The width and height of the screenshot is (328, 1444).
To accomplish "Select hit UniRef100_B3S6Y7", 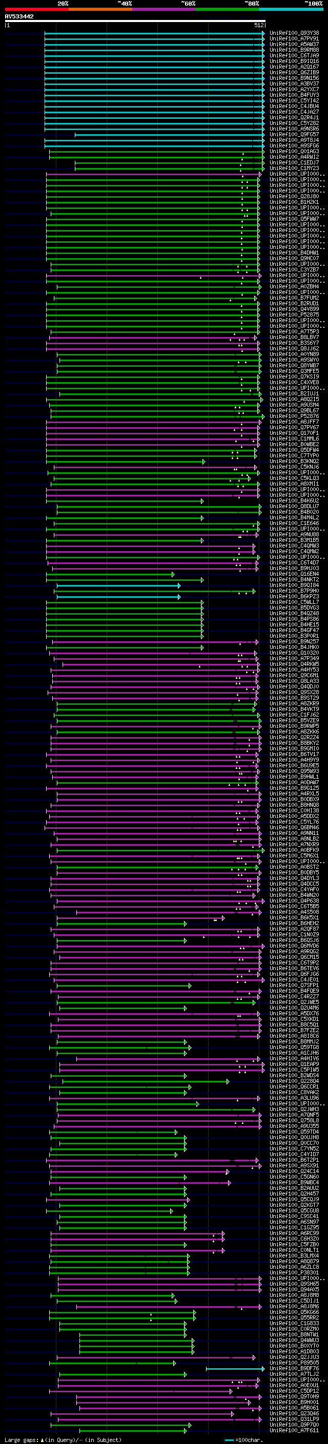I will click(294, 343).
